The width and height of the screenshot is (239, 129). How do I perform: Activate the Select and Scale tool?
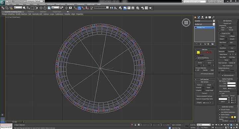click(x=49, y=8)
